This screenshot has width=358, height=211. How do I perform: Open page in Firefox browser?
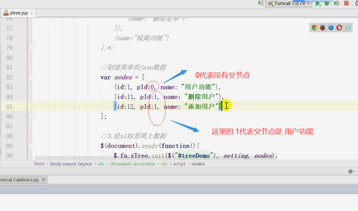coord(323,28)
